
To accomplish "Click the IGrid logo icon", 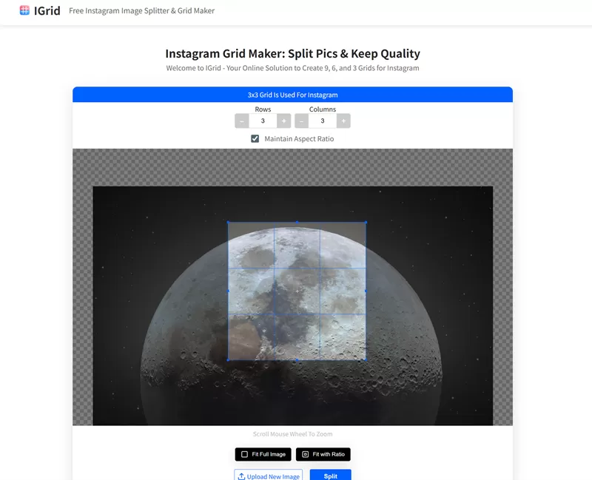I will [x=24, y=10].
